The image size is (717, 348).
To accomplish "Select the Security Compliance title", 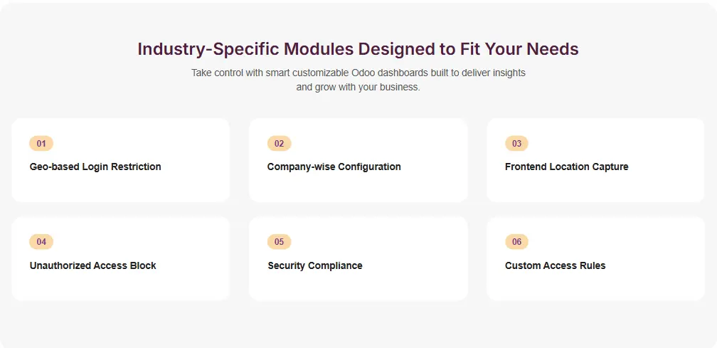I will click(314, 265).
